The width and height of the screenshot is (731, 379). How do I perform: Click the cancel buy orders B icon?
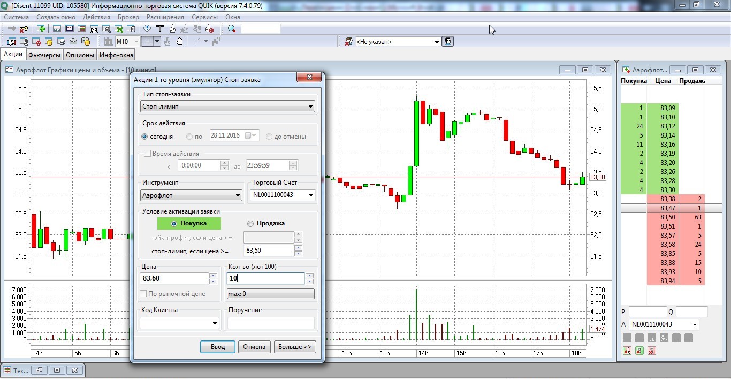(x=639, y=351)
